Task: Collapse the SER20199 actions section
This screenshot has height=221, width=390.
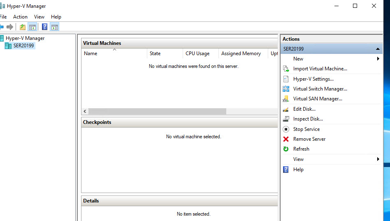Action: [377, 49]
